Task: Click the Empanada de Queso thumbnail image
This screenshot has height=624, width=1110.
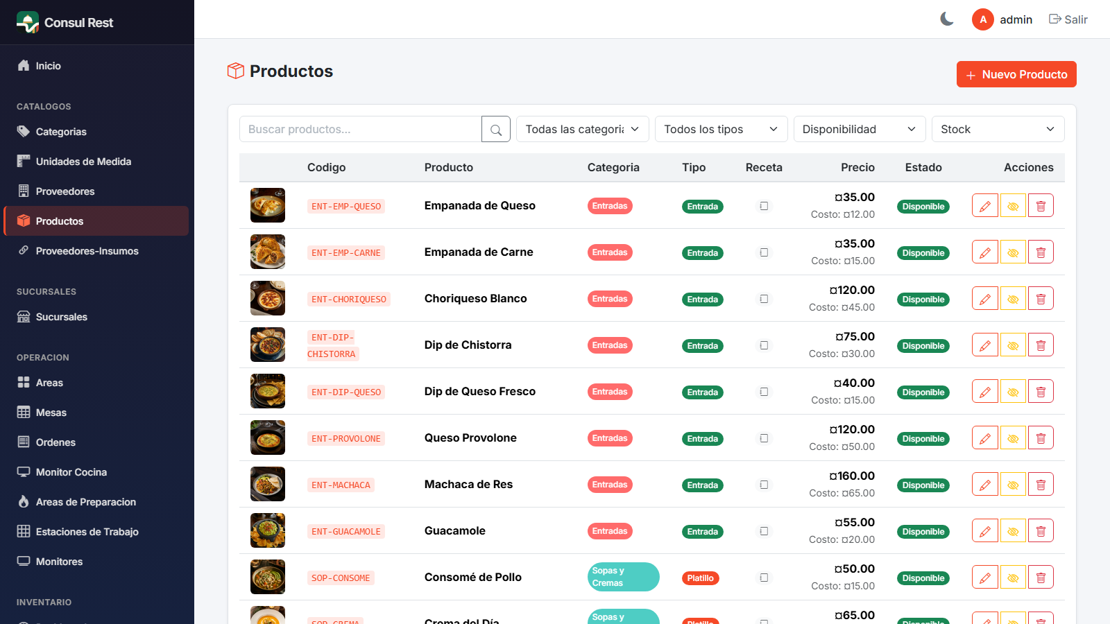Action: click(x=268, y=205)
